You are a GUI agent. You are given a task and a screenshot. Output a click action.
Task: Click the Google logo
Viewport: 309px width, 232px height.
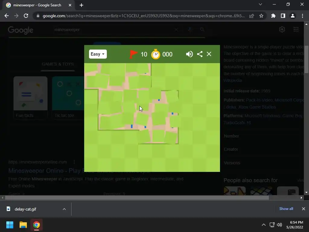pos(21,30)
